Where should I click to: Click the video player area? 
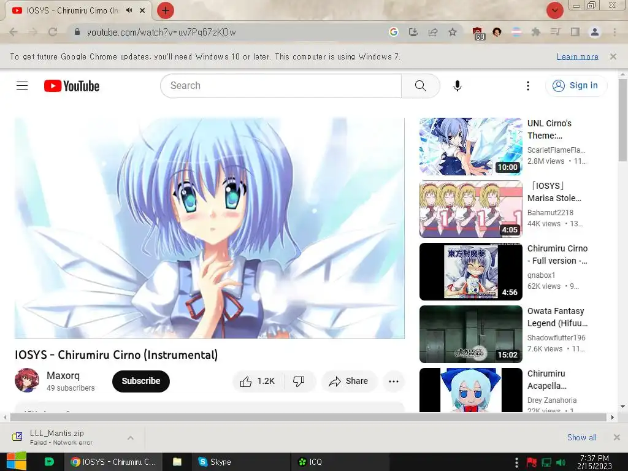210,228
